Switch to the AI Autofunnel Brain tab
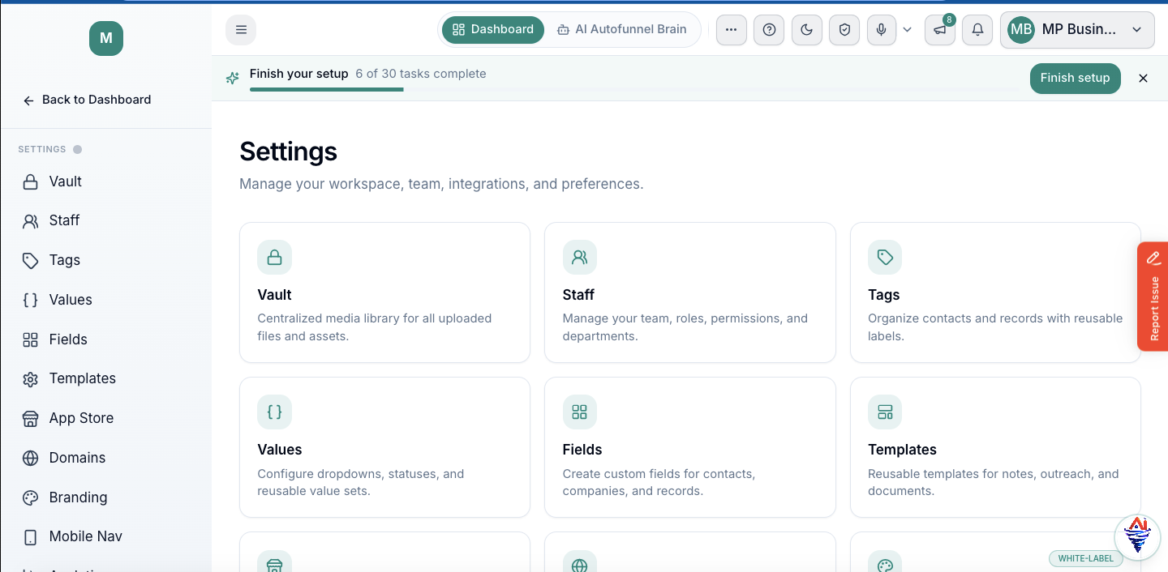 [622, 29]
